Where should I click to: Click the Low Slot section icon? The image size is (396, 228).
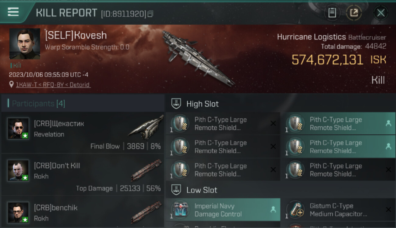[x=176, y=190]
